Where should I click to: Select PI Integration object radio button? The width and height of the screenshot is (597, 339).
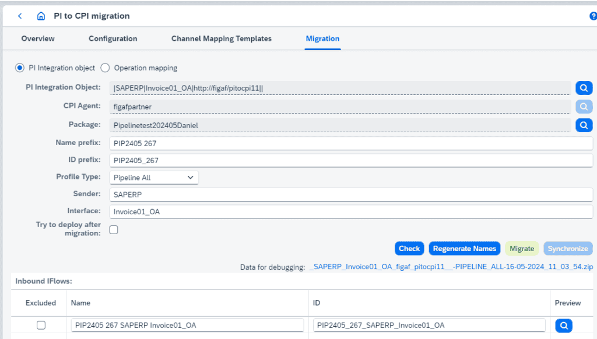(19, 68)
